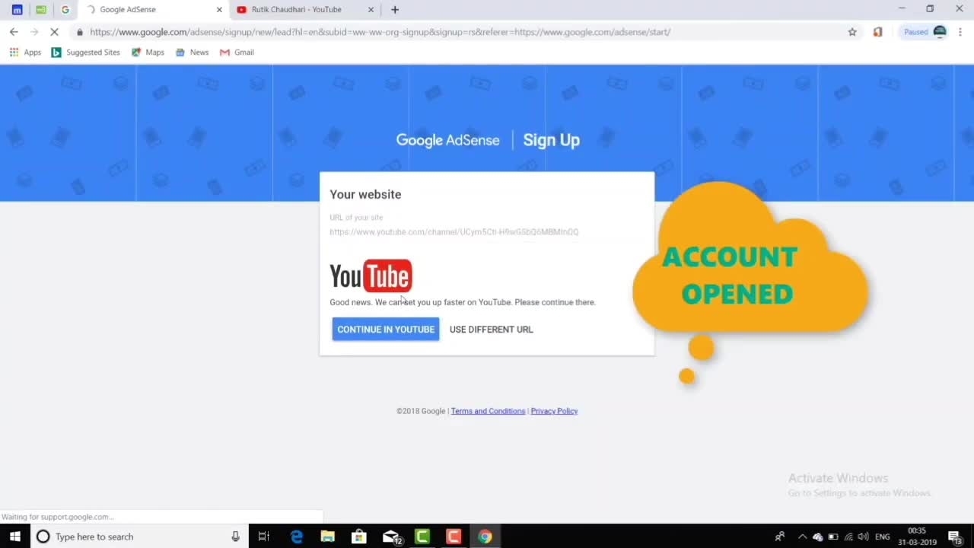The width and height of the screenshot is (974, 548).
Task: Click the Continue in YouTube button
Action: tap(386, 329)
